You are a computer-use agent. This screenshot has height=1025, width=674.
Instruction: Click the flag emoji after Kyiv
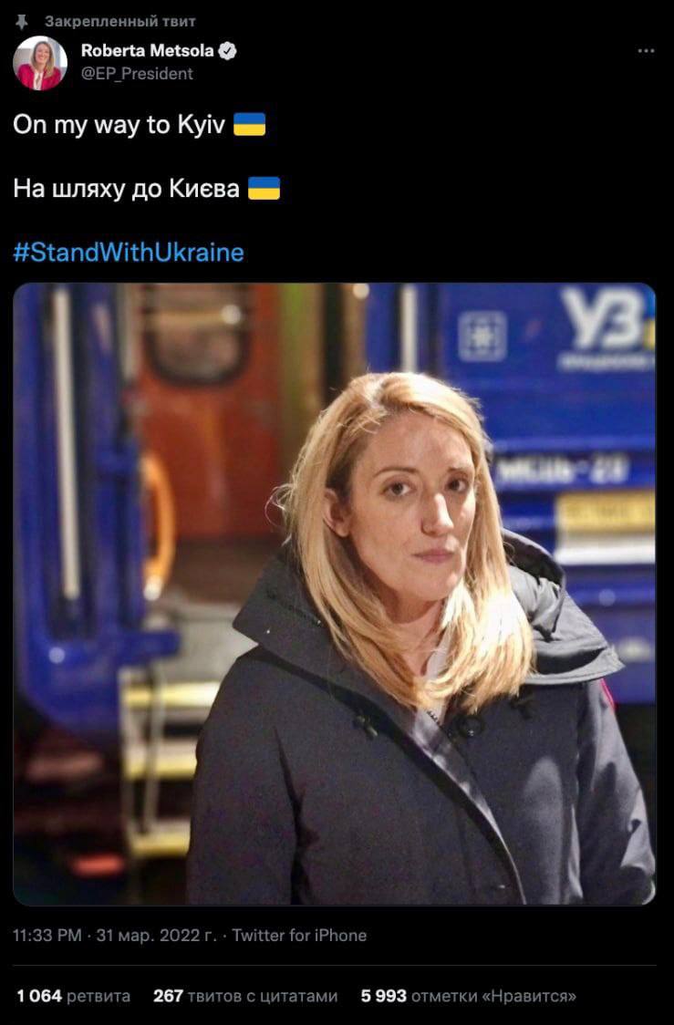(250, 124)
